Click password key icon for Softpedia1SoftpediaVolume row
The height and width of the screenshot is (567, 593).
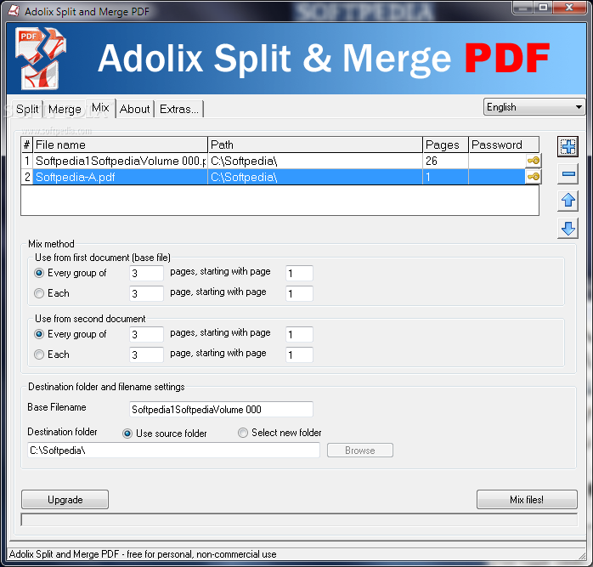click(534, 161)
